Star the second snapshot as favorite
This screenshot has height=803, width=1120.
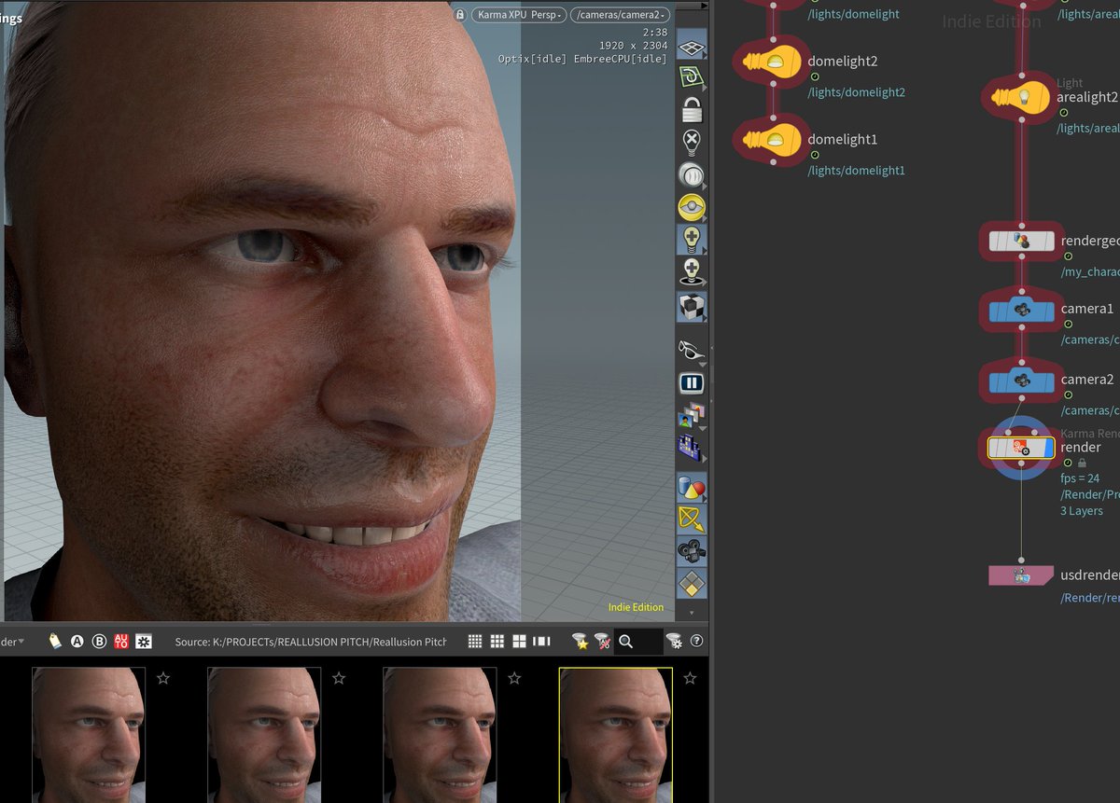(x=339, y=678)
